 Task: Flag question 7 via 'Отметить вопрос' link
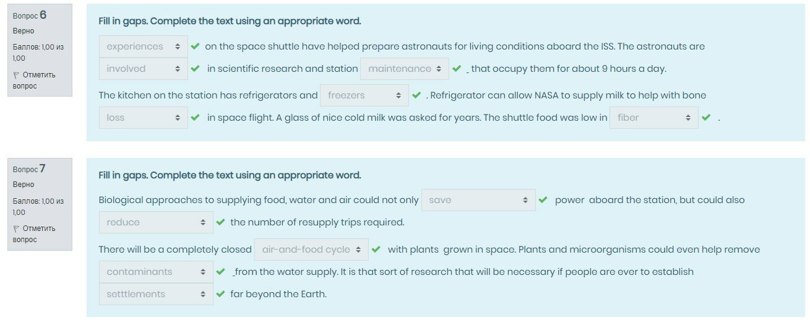38,234
